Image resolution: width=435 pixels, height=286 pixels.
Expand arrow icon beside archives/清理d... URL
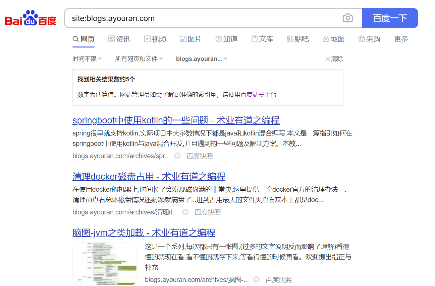click(x=185, y=212)
